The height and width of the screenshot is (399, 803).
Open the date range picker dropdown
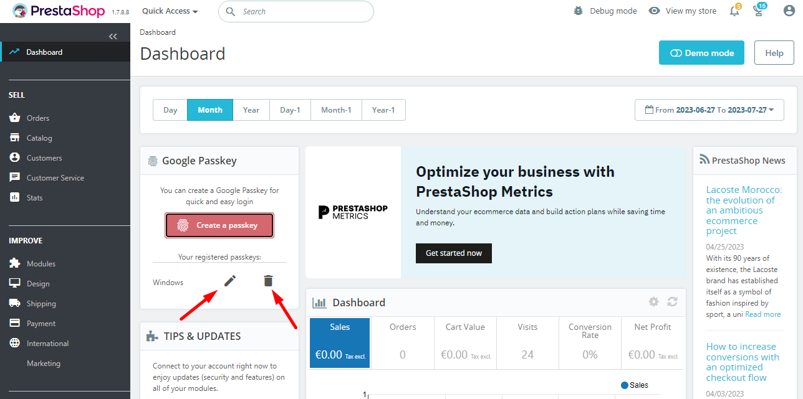tap(709, 110)
